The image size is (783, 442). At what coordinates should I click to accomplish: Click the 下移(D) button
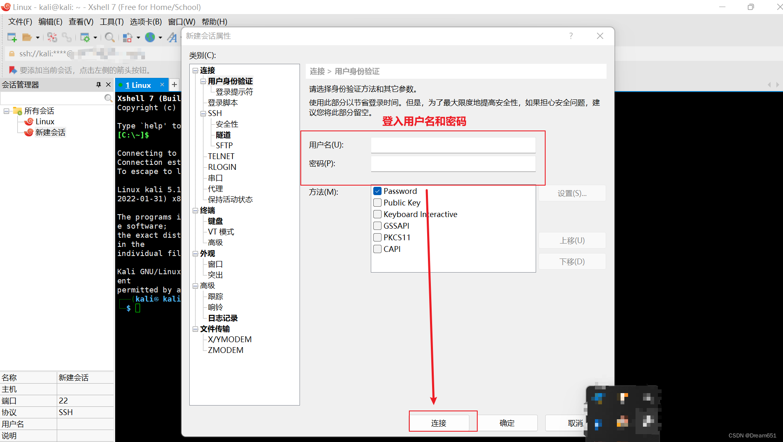(572, 261)
